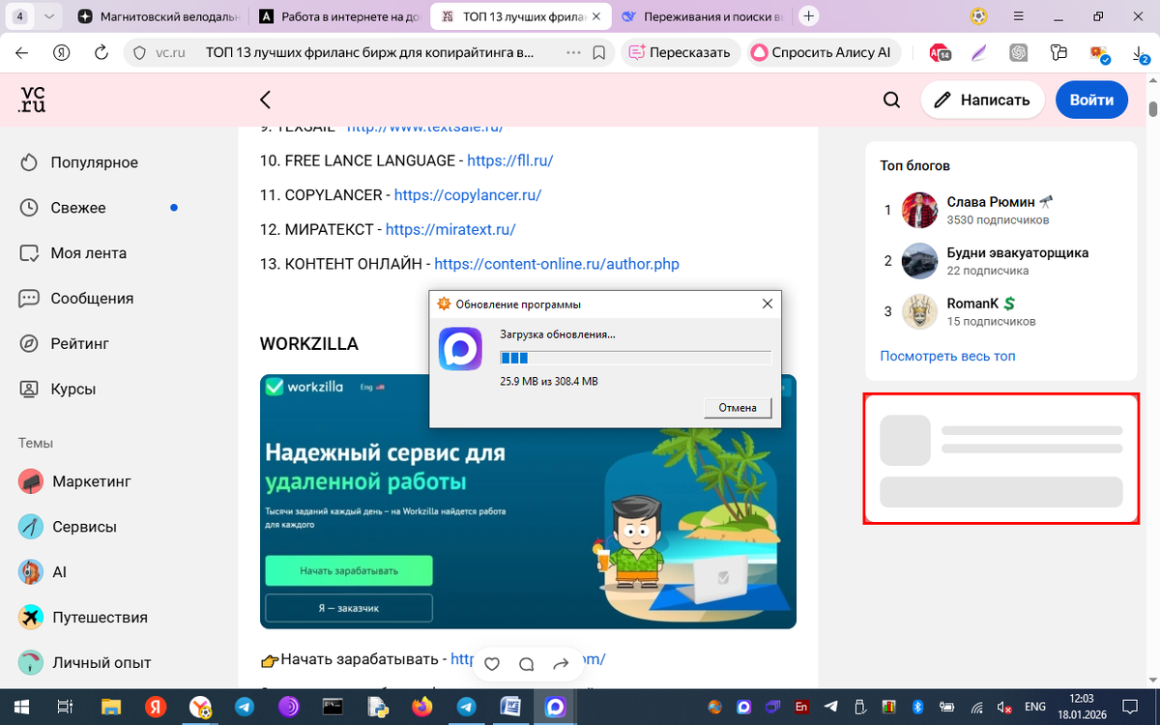The height and width of the screenshot is (725, 1160).
Task: Open the vc.ru search magnifier
Action: [x=891, y=100]
